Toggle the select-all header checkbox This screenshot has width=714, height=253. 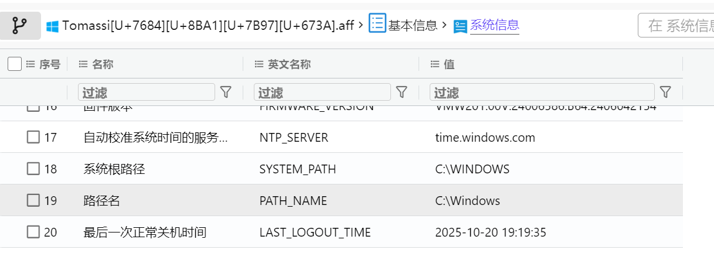[x=15, y=64]
